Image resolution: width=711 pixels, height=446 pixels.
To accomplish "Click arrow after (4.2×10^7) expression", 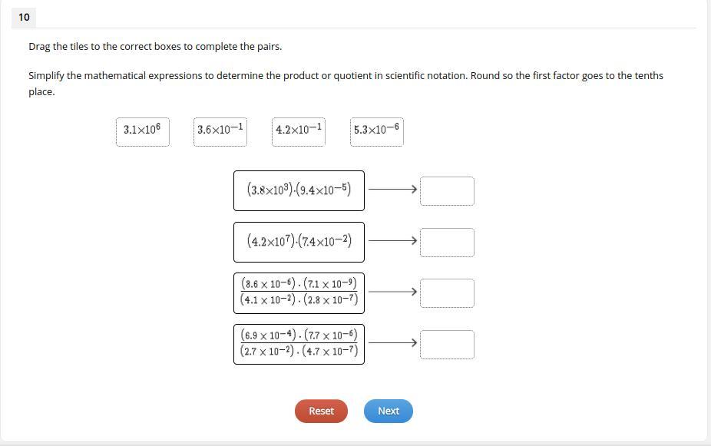I will click(392, 240).
